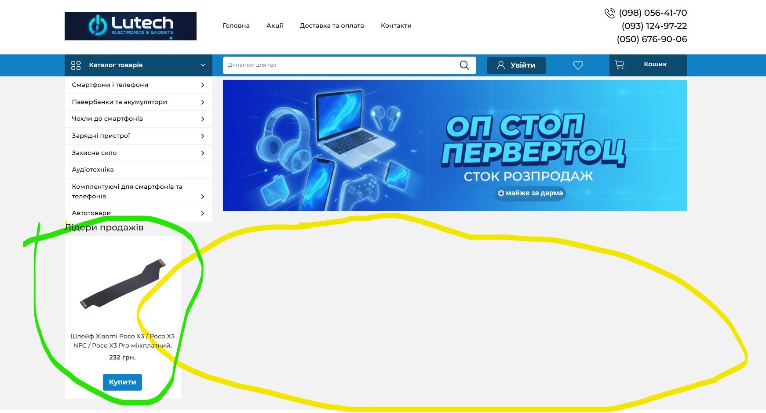Expand Смартфони і телефони category arrow

202,85
